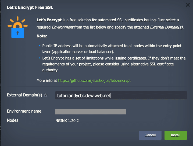The image size is (193, 146).
Task: Click the 'Note:' heading text
Action: (x=42, y=36)
